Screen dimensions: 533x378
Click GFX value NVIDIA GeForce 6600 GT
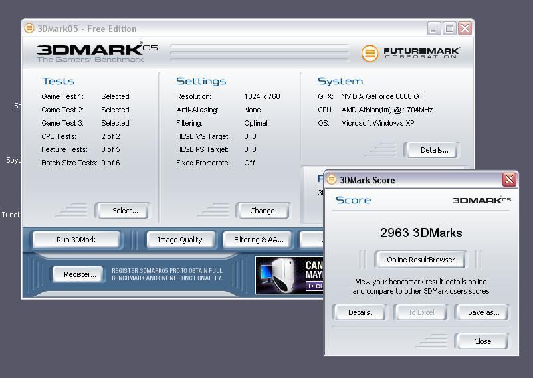(381, 96)
